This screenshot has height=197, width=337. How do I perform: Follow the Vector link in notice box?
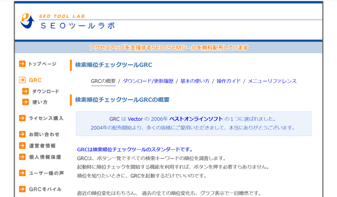(x=135, y=119)
